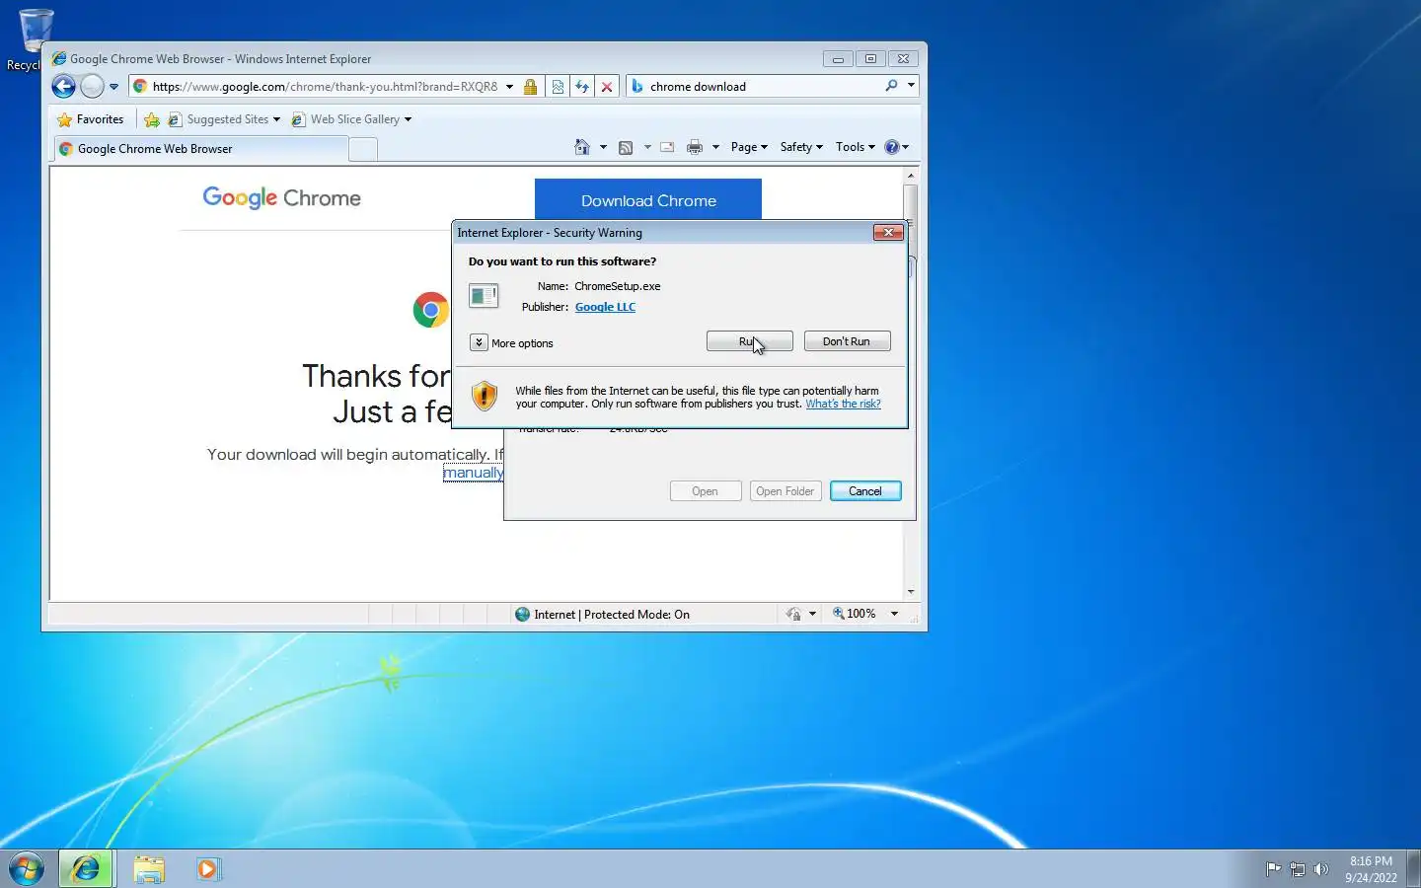Toggle Compatibility View broken-page icon
Image resolution: width=1421 pixels, height=888 pixels.
click(x=558, y=87)
